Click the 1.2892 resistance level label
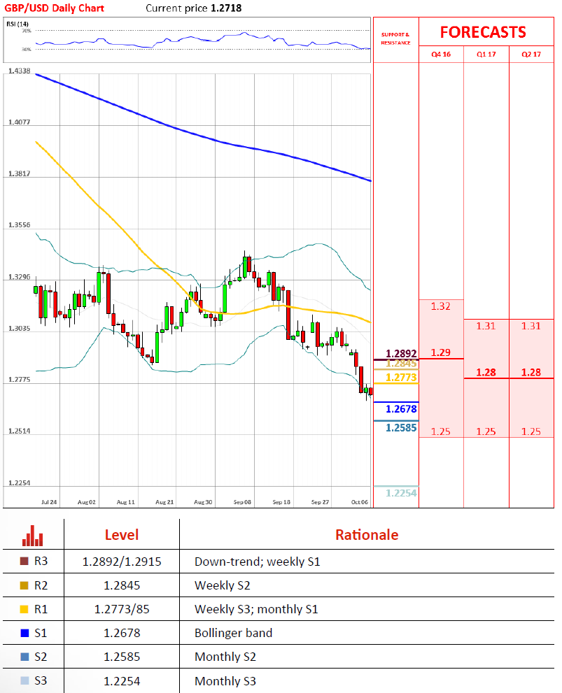The width and height of the screenshot is (562, 693). [401, 354]
